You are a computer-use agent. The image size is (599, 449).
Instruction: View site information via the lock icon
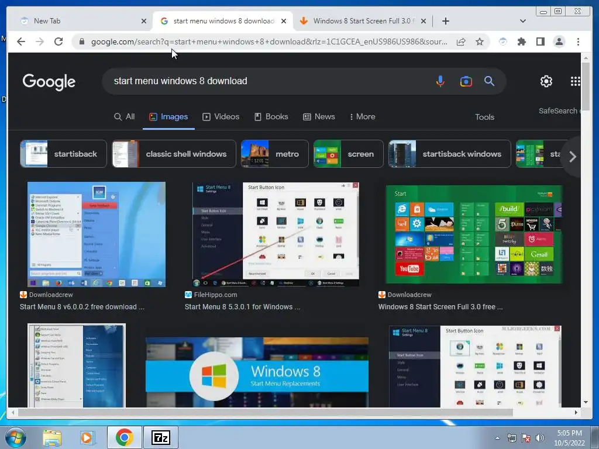(x=81, y=42)
